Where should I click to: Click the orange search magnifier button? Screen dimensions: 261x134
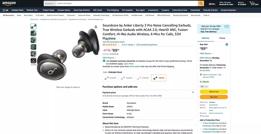tap(201, 3)
